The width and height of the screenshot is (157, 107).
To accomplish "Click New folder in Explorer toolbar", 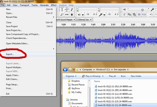I will 136,76.
